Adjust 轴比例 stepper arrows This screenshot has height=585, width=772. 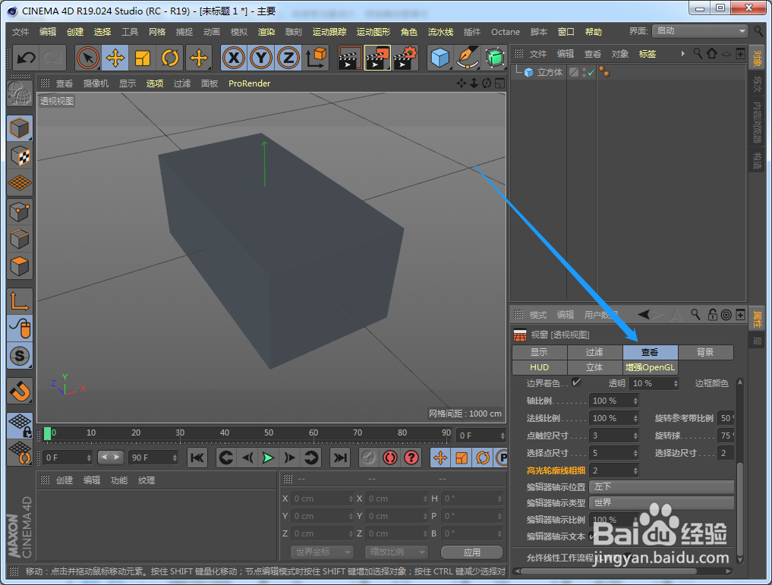(635, 401)
